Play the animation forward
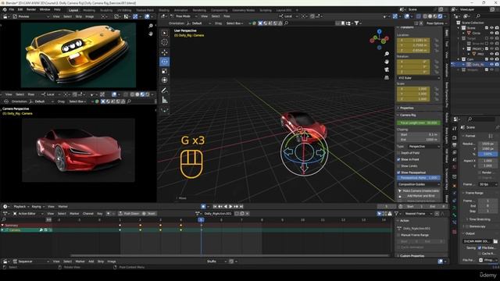Screen dimensions: 500x281 231,206
